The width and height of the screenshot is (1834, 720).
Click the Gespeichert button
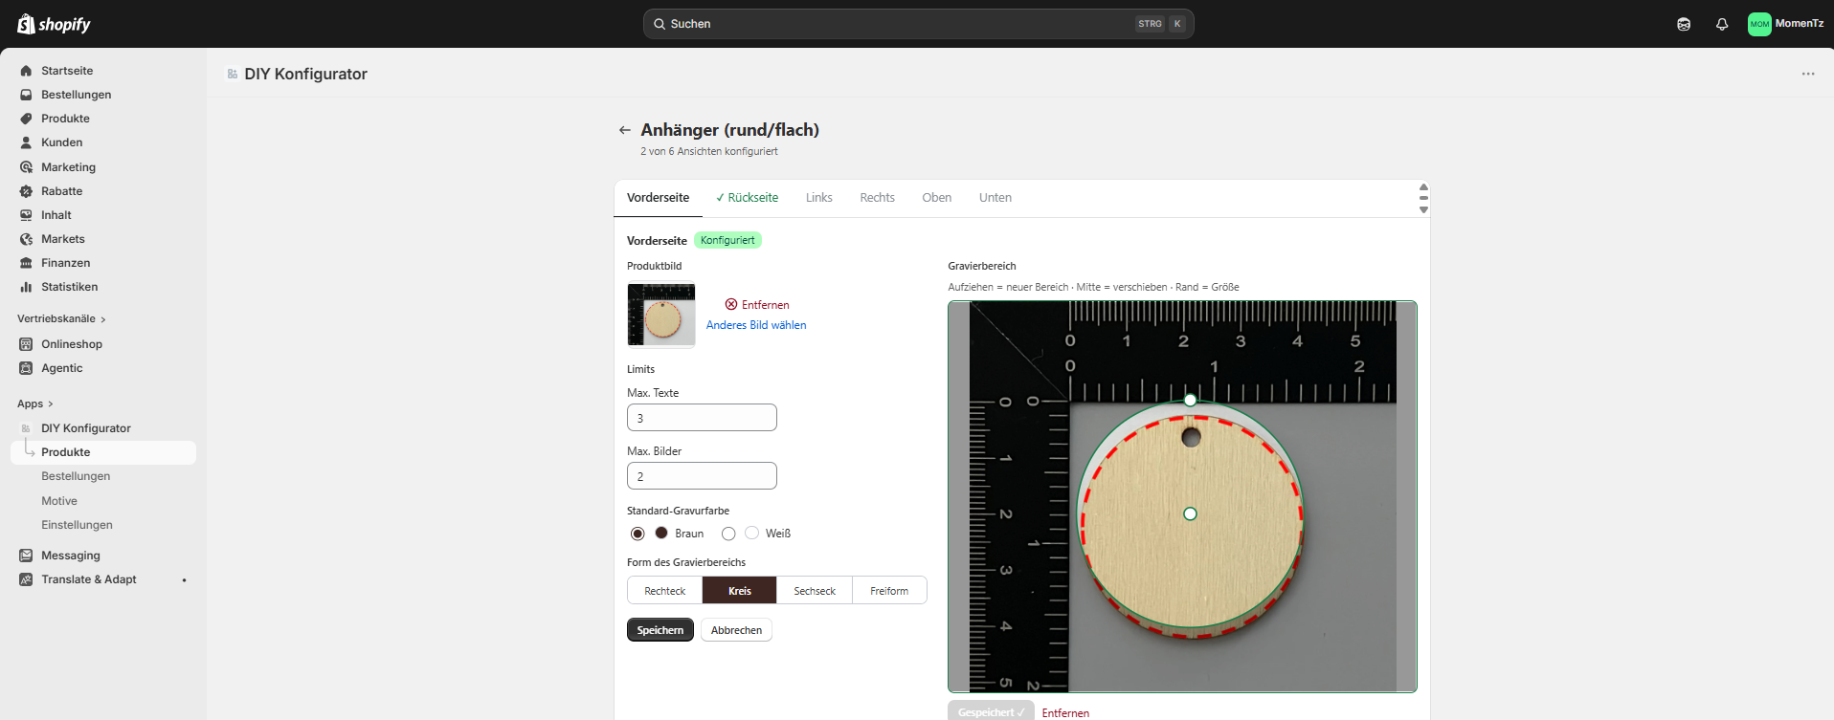click(991, 711)
